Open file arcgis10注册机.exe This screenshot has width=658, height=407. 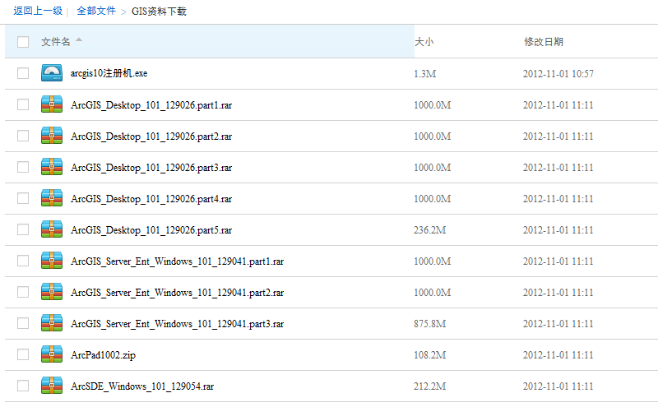click(x=109, y=73)
